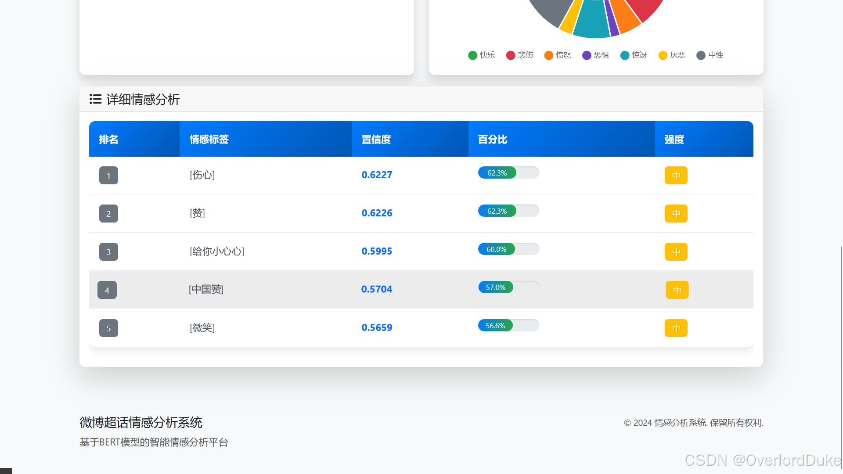Toggle the 中性 legend item
This screenshot has width=843, height=474.
[x=710, y=55]
